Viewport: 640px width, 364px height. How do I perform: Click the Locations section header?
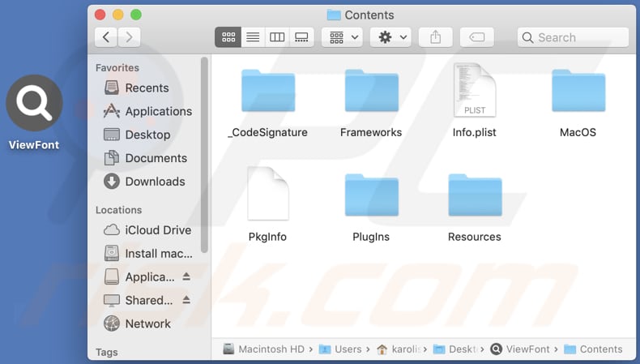point(119,210)
